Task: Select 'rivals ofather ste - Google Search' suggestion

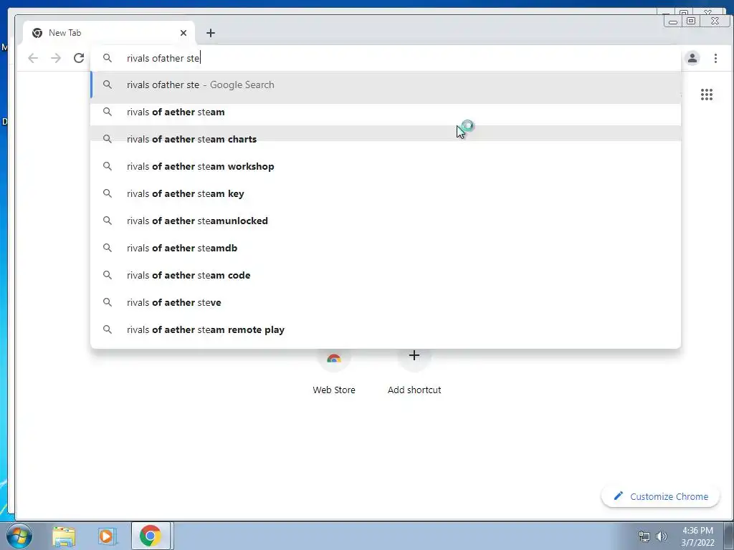Action: coord(386,85)
